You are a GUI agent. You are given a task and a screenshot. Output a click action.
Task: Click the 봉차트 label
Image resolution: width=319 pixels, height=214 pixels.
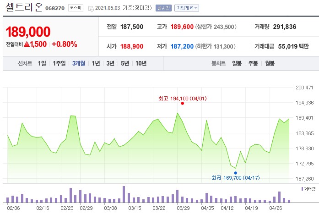pos(218,63)
